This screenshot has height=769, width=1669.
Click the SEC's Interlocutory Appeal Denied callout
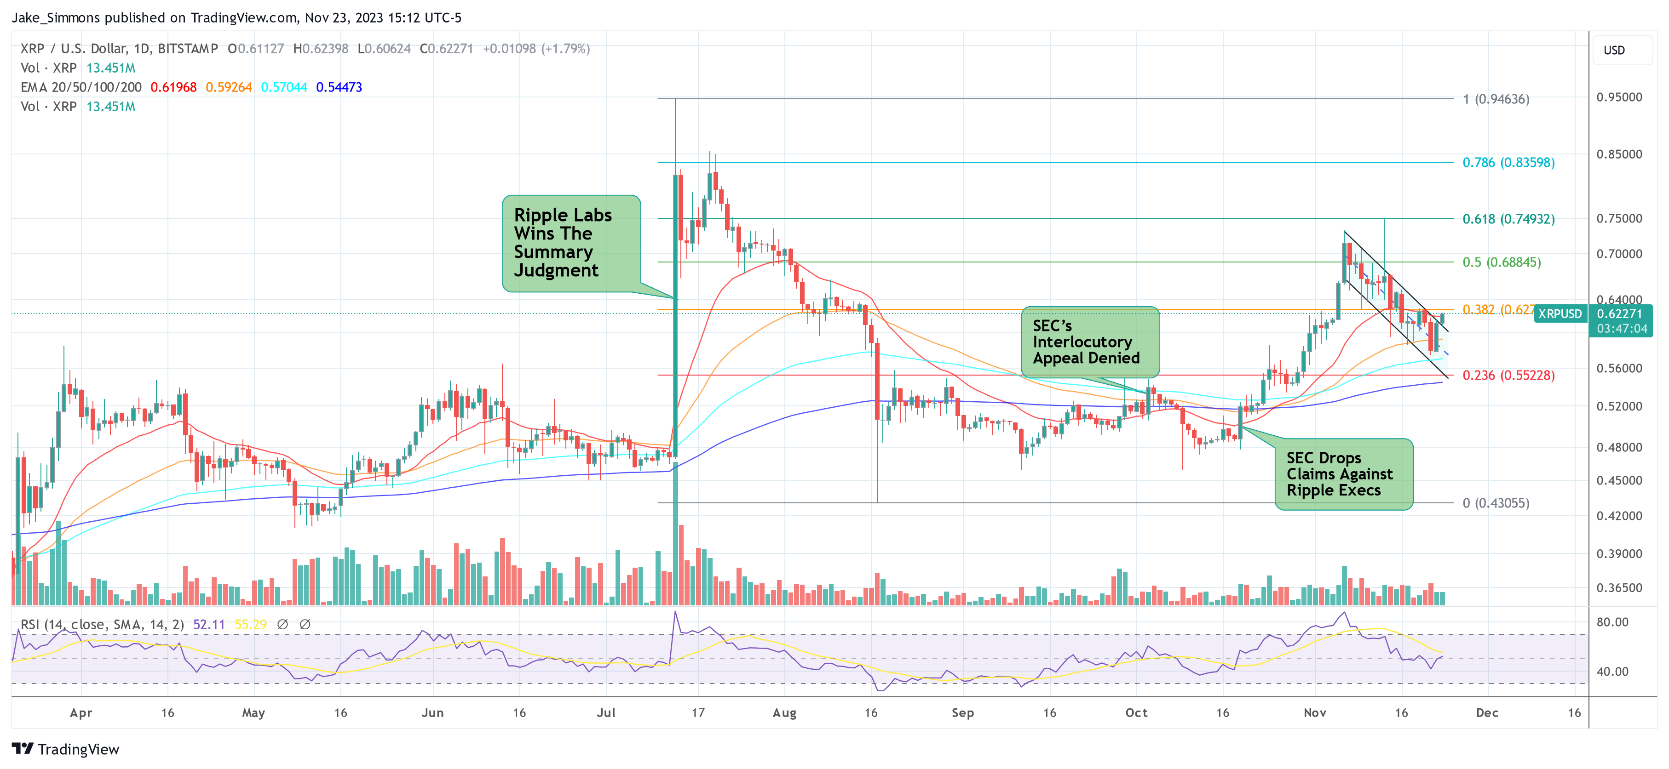1090,341
